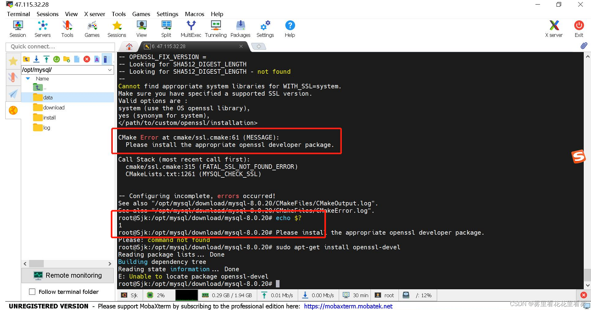Open the Tunneling manager
Viewport: 591px width, 310px height.
pos(216,29)
